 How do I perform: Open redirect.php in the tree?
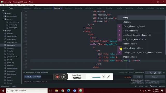pyautogui.click(x=13, y=25)
